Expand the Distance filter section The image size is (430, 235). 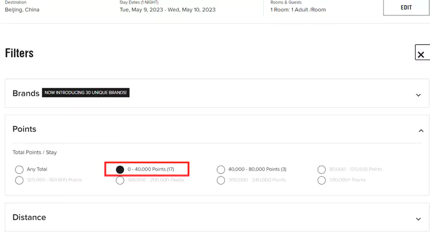pyautogui.click(x=418, y=219)
